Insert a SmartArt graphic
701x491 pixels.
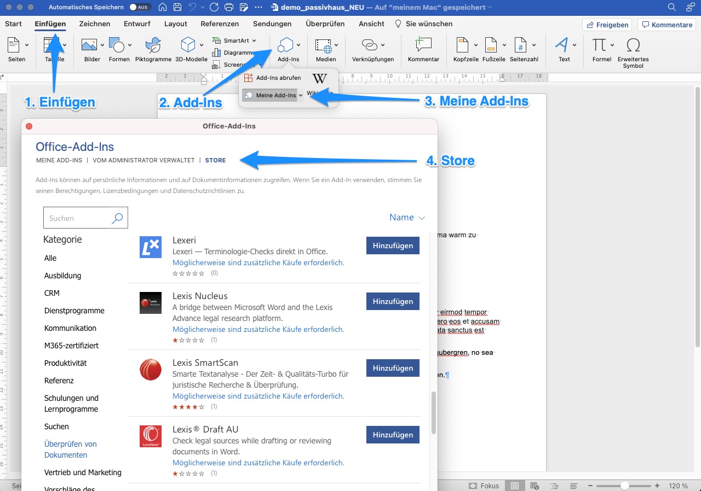click(235, 40)
